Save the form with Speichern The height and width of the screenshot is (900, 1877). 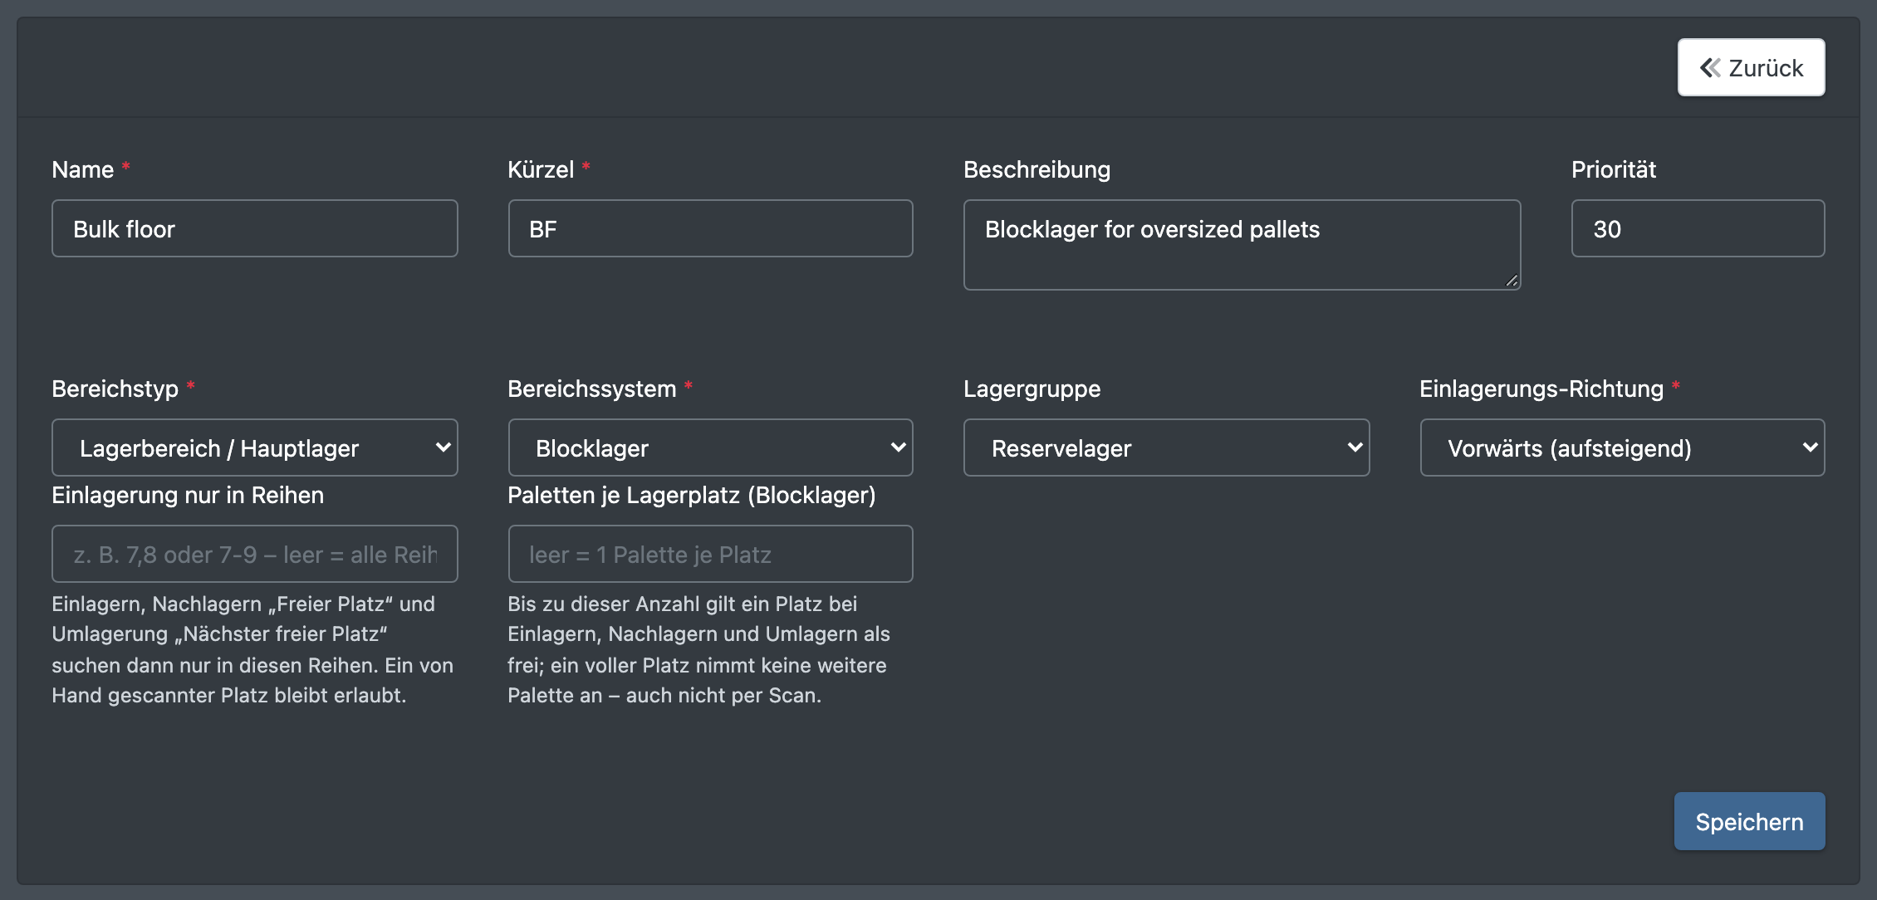[1749, 821]
